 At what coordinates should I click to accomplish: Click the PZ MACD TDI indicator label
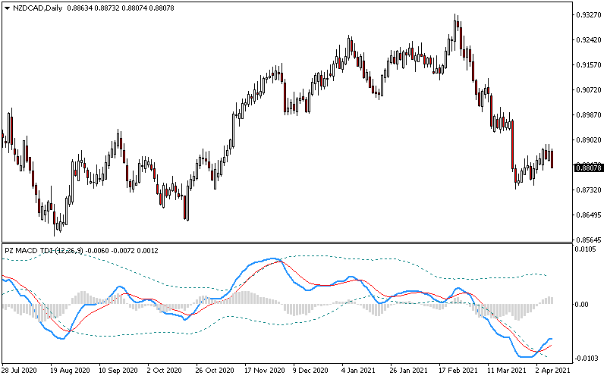point(44,249)
